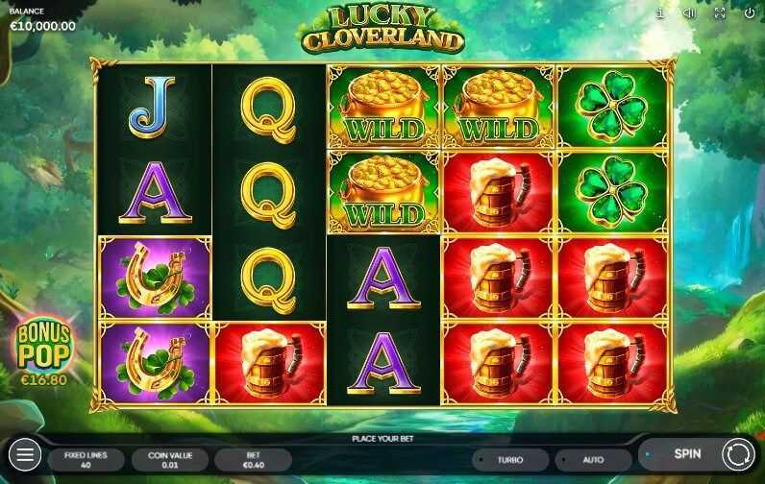This screenshot has width=765, height=484.
Task: Click the balance amount €10,000.00
Action: coord(43,26)
